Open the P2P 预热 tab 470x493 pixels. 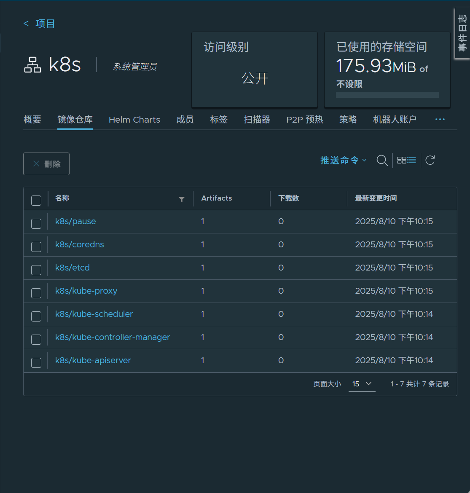tap(304, 120)
